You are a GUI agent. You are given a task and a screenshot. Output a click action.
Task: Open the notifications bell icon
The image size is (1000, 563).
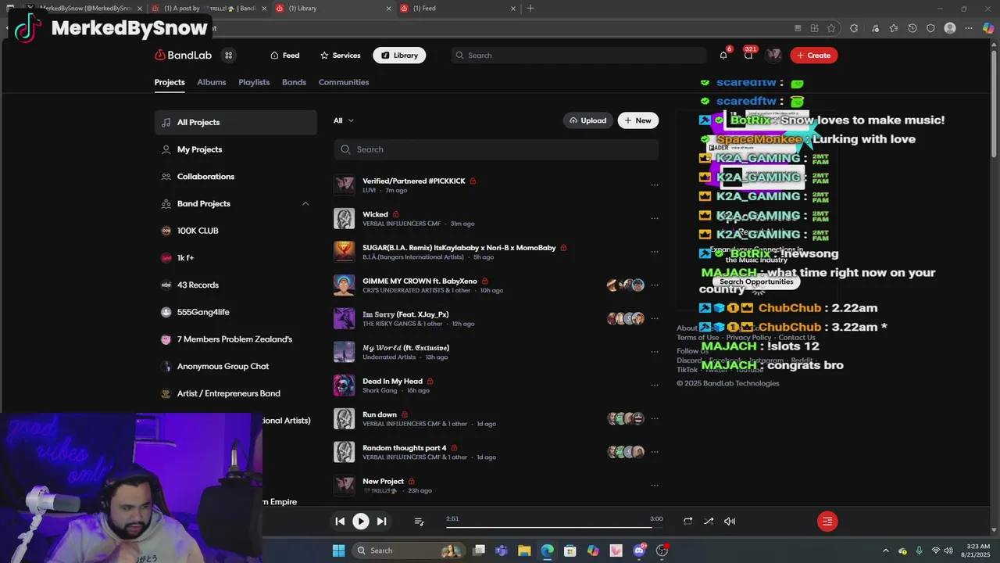pos(723,55)
